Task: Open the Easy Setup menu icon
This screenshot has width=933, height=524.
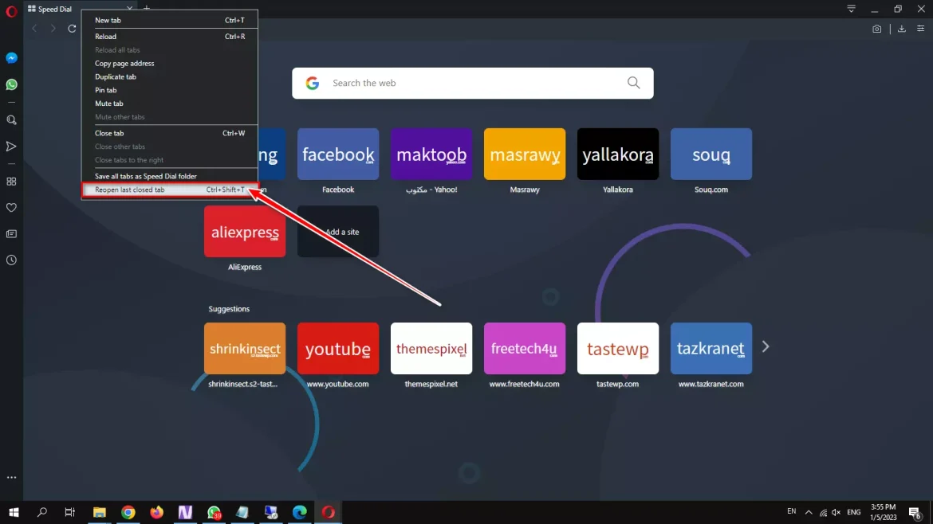Action: pyautogui.click(x=920, y=29)
